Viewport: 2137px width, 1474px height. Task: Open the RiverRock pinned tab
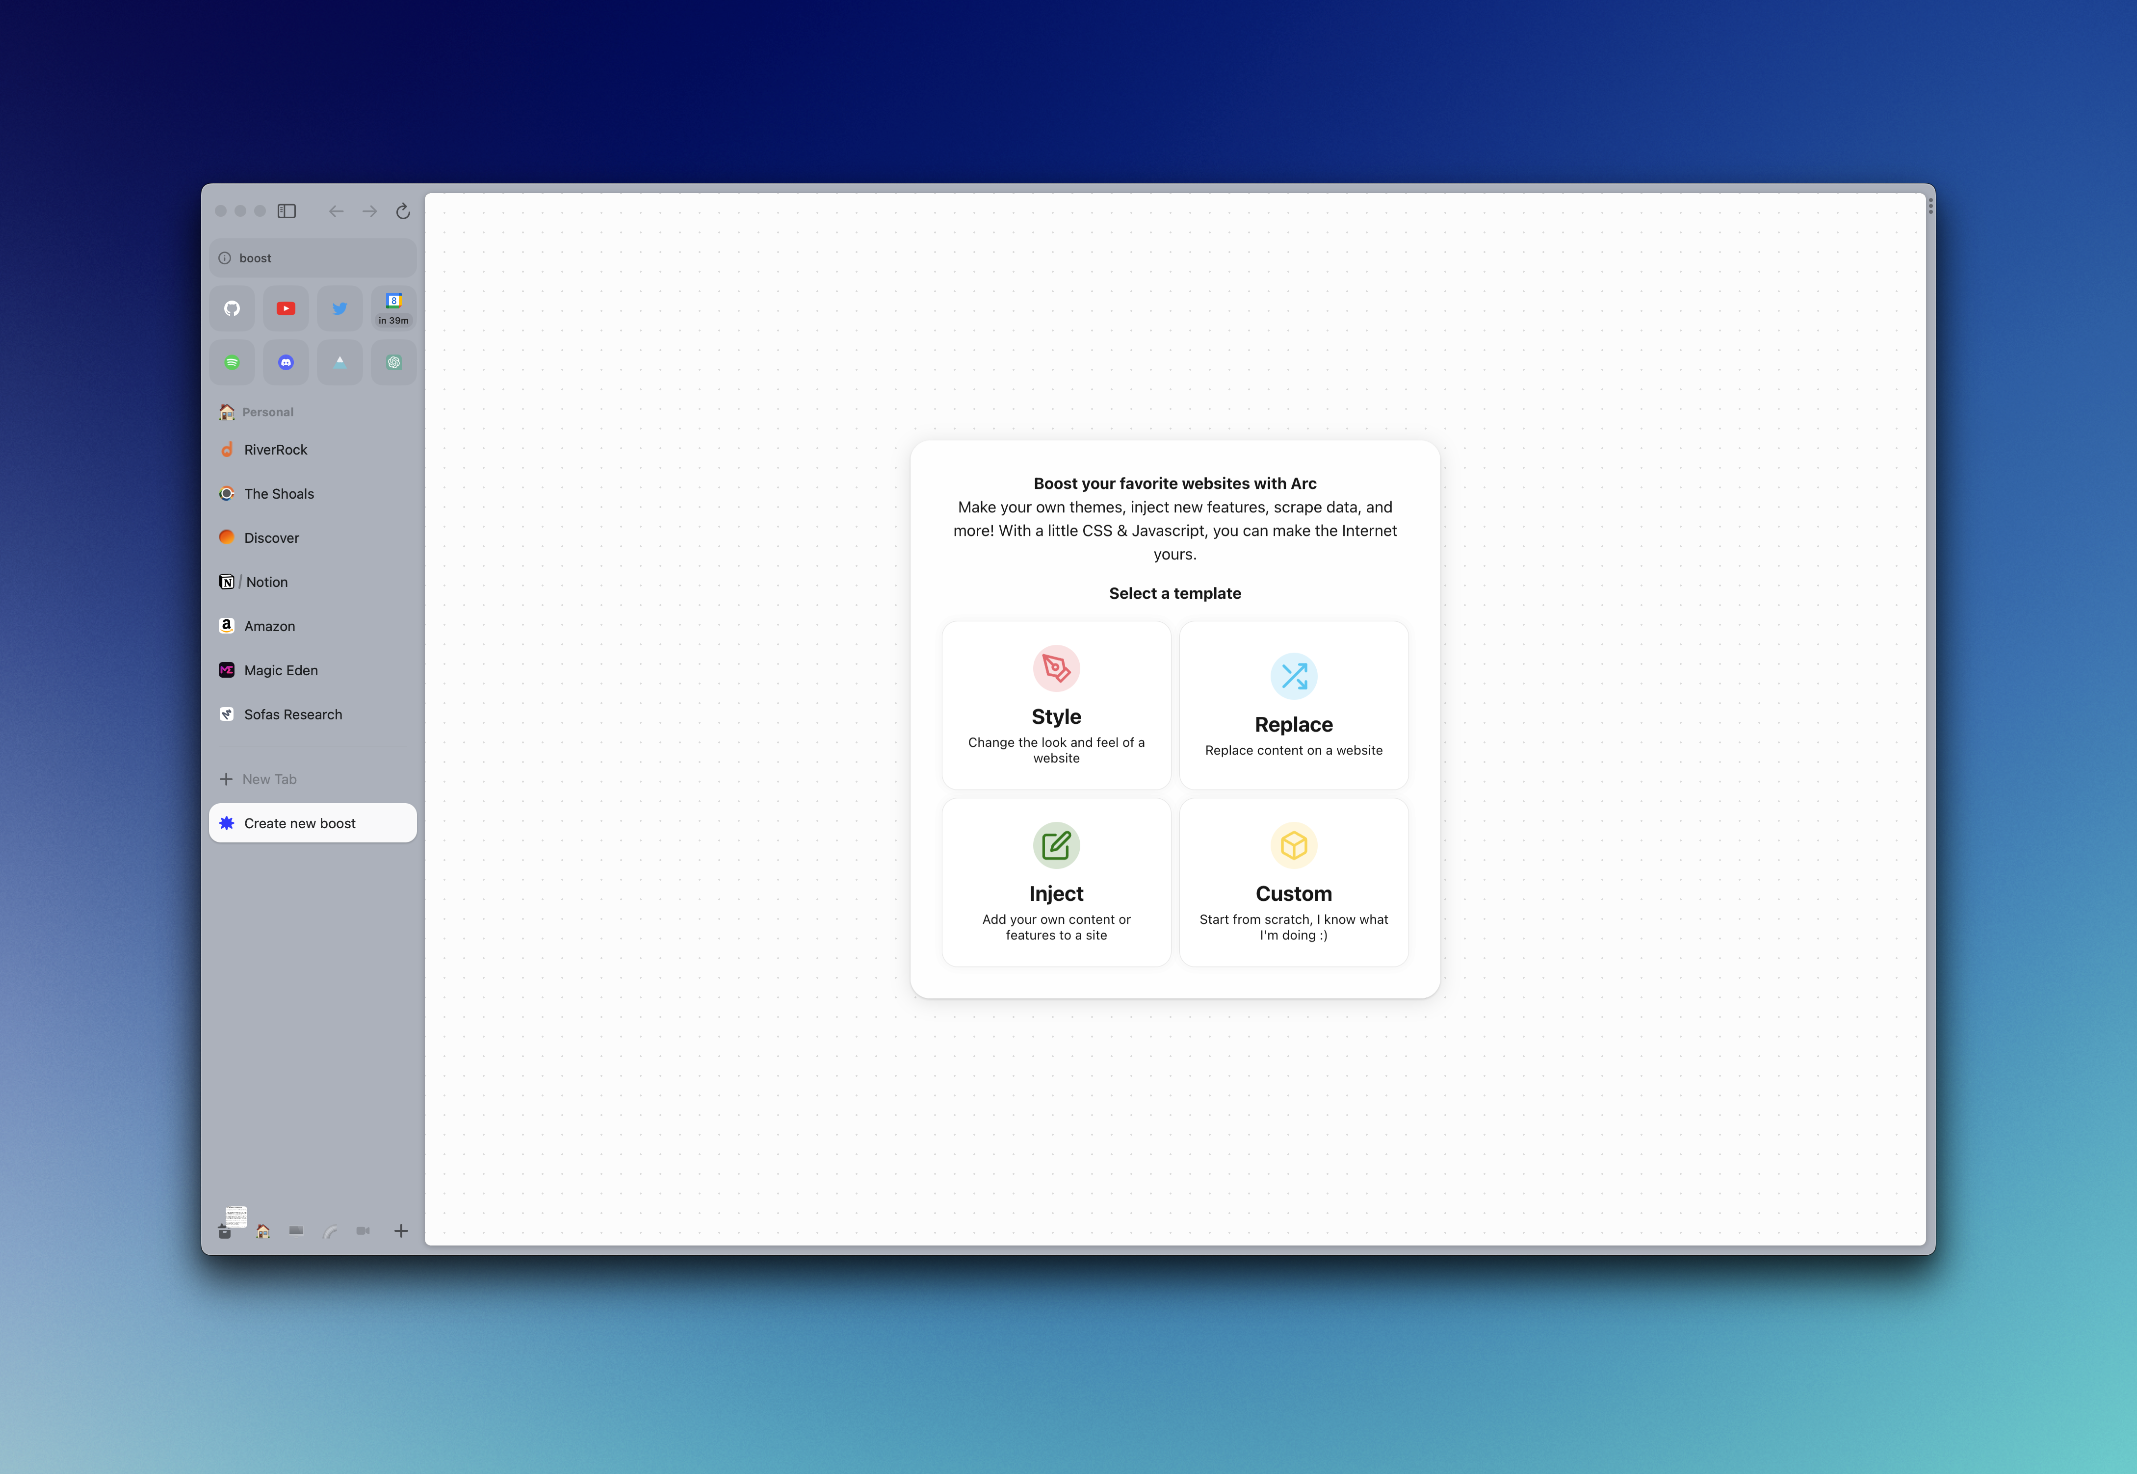tap(313, 450)
